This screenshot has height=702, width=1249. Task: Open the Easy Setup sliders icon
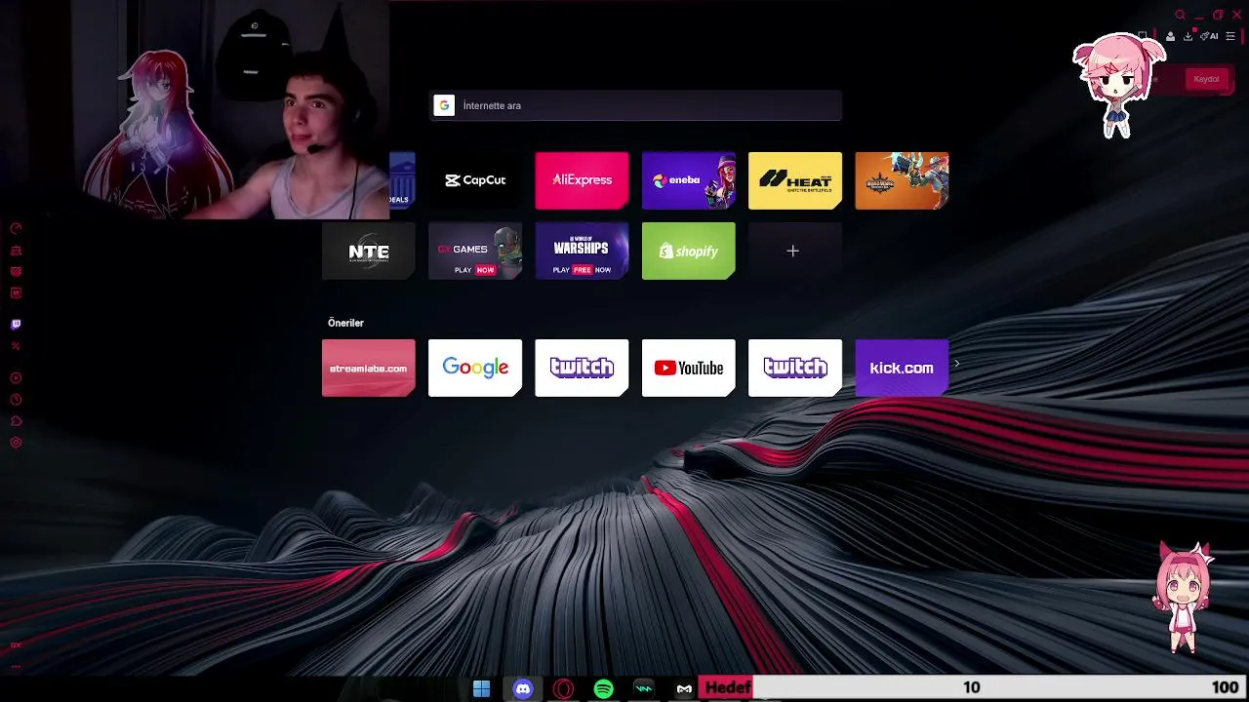1230,36
